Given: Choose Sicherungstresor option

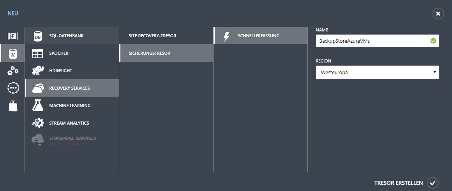Looking at the screenshot, I should 166,53.
